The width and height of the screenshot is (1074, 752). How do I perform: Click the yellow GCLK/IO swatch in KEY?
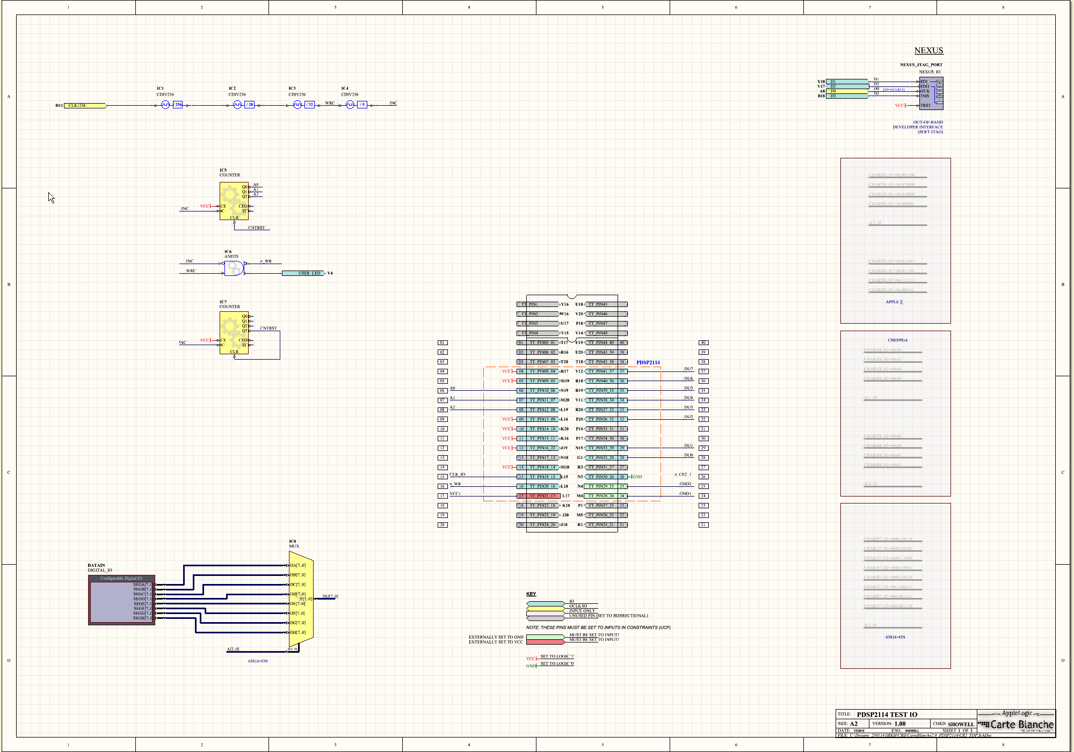coord(546,608)
